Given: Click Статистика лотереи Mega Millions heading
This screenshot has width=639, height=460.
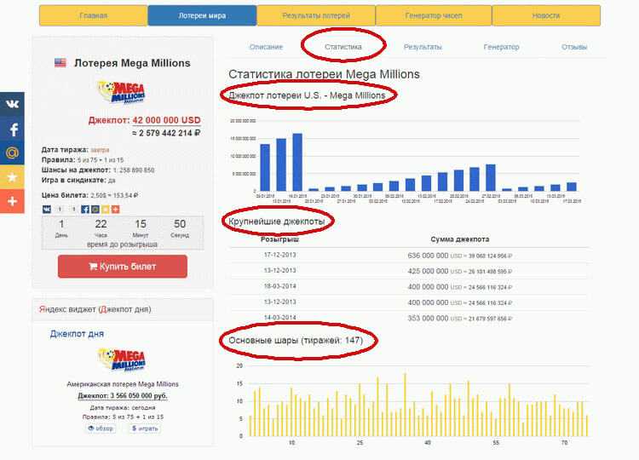Looking at the screenshot, I should click(324, 74).
